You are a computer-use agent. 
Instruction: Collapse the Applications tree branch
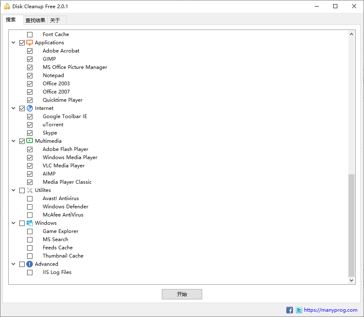(13, 42)
